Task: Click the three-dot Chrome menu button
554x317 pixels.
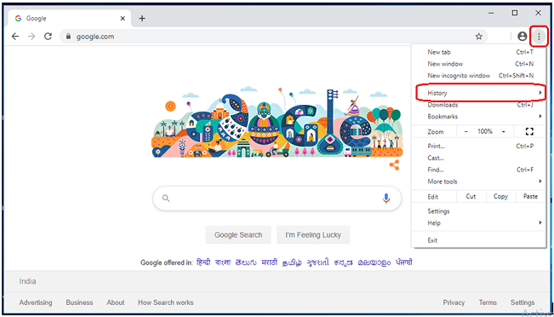Action: (x=539, y=36)
